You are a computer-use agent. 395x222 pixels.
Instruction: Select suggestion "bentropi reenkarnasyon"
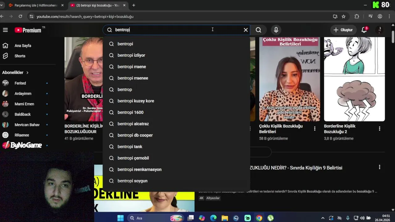[x=176, y=169]
